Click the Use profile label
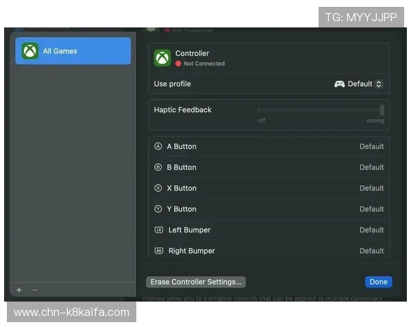 tap(172, 84)
